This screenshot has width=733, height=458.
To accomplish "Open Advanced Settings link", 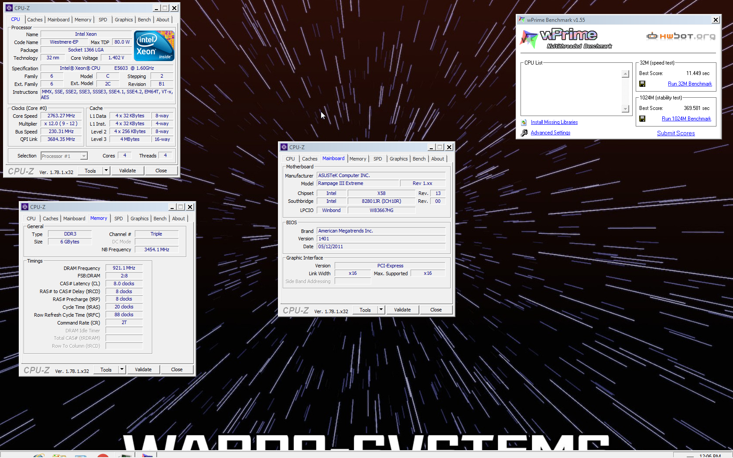I will coord(551,133).
